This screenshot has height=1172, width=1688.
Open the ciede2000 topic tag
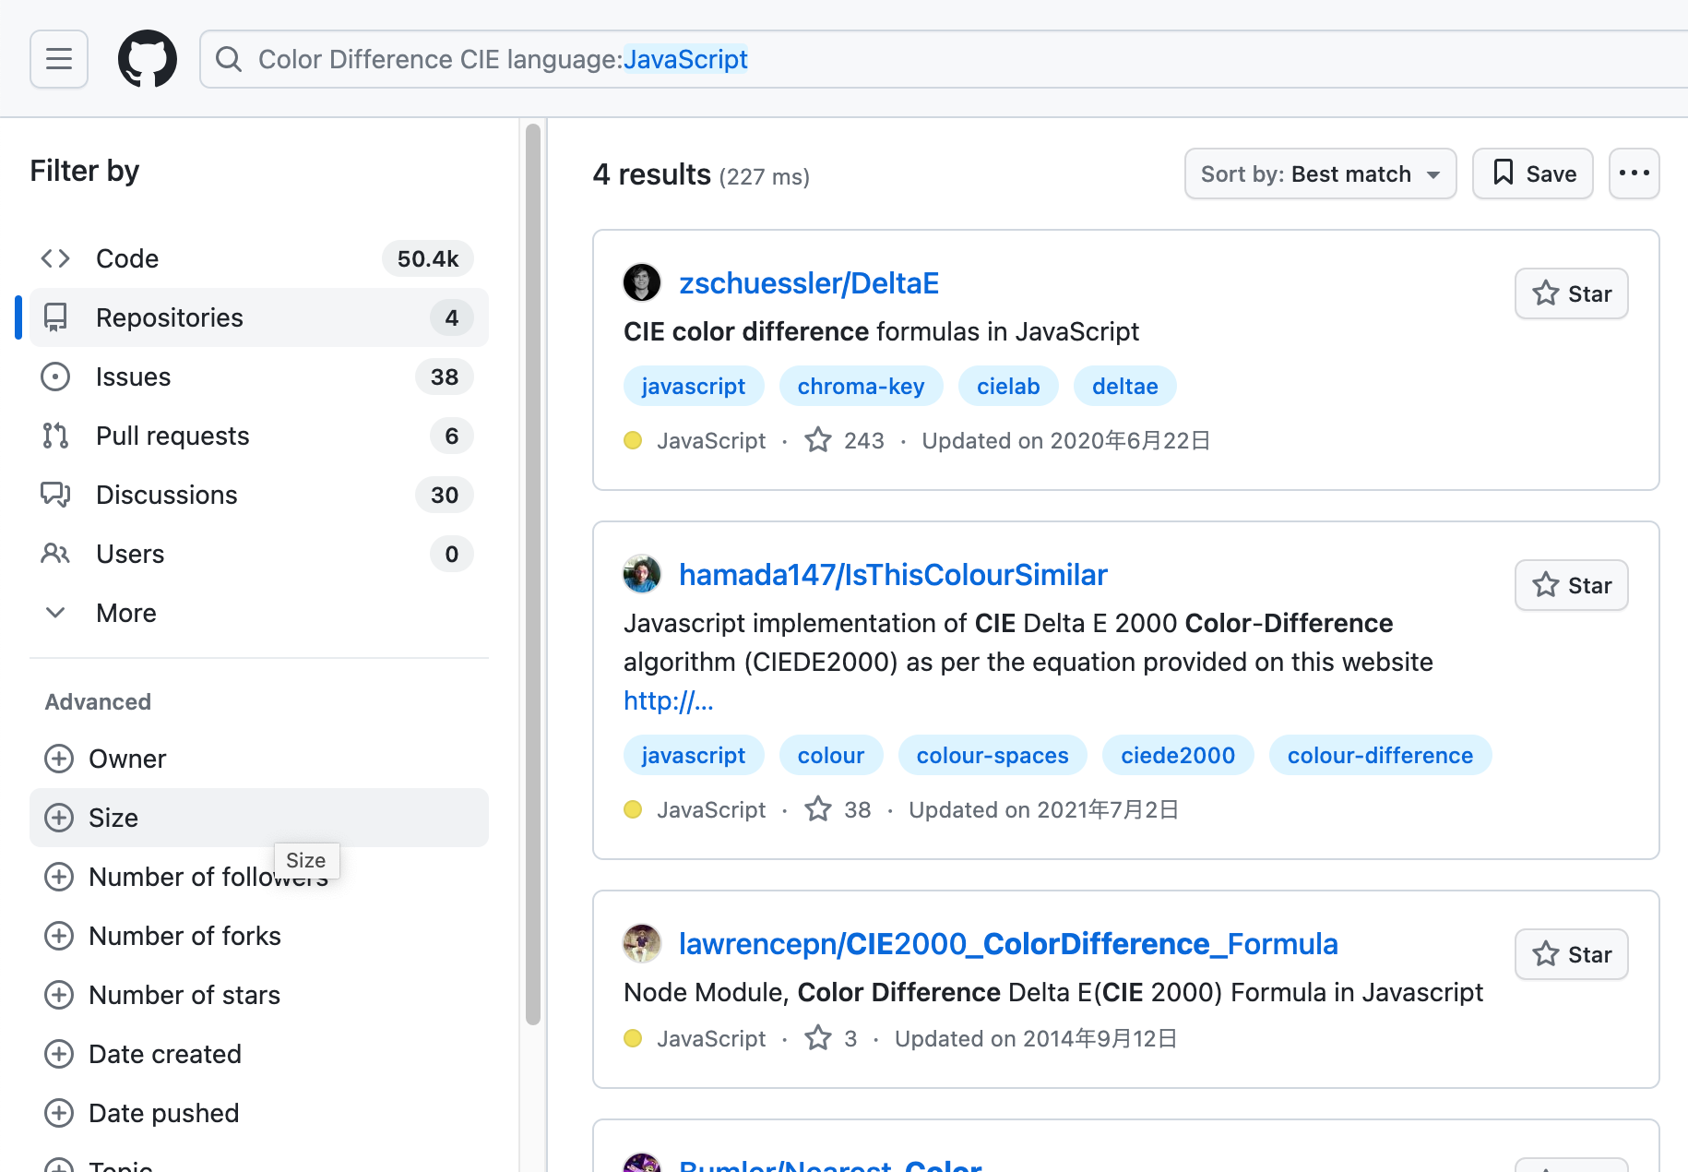tap(1177, 755)
